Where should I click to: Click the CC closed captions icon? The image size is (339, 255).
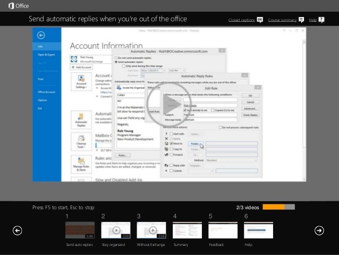[260, 20]
